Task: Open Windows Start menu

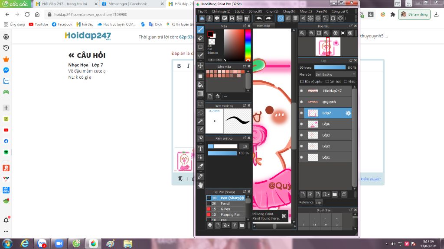Action: point(7,243)
